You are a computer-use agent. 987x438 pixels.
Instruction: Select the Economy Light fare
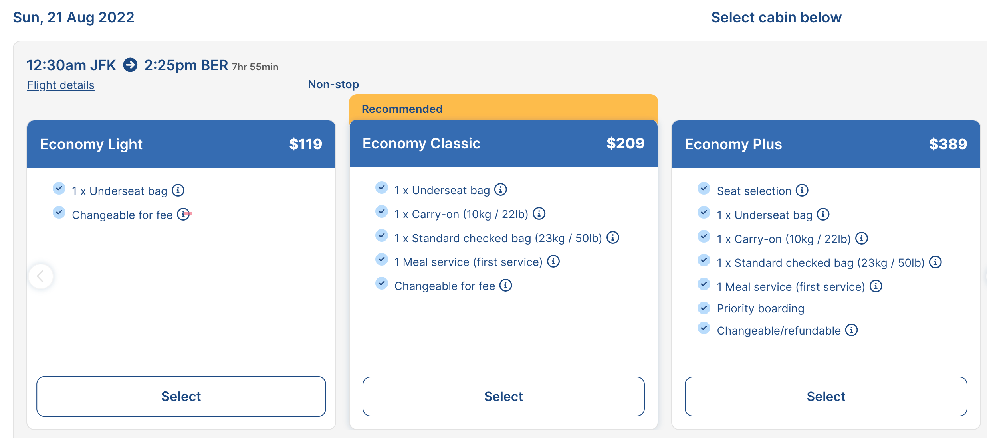click(181, 397)
